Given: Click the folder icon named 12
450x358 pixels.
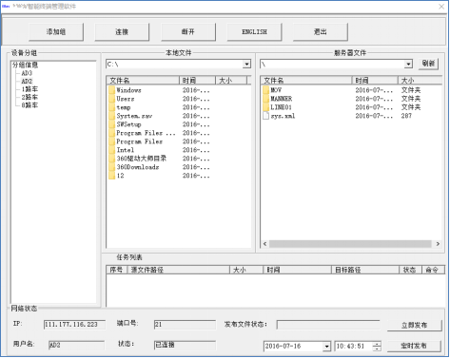Looking at the screenshot, I should pyautogui.click(x=111, y=176).
